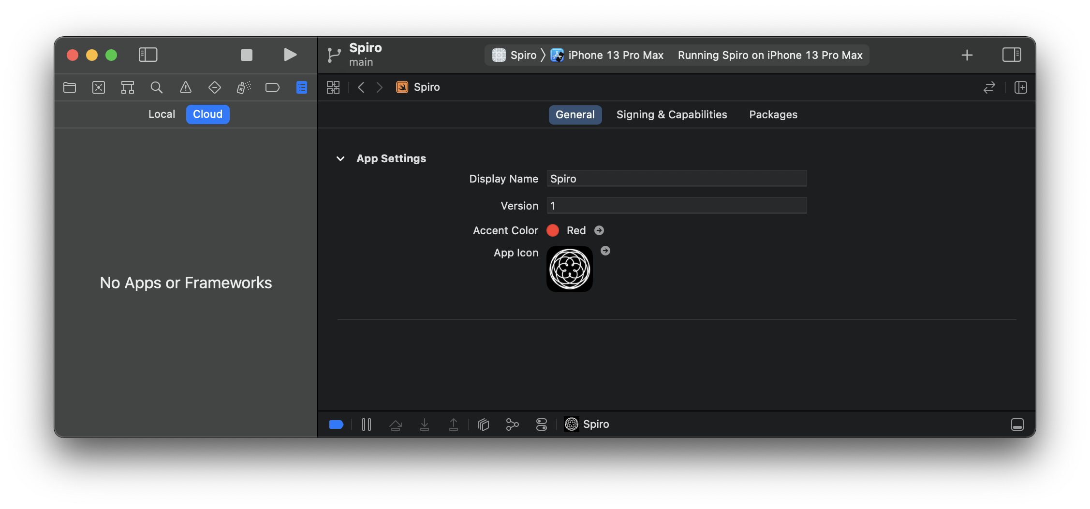
Task: Switch to the Packages tab
Action: 773,115
